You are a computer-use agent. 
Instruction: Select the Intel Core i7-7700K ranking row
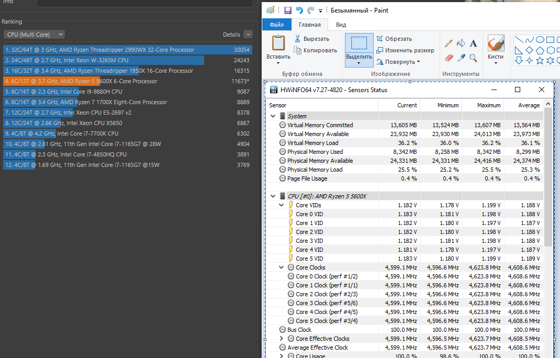click(128, 133)
